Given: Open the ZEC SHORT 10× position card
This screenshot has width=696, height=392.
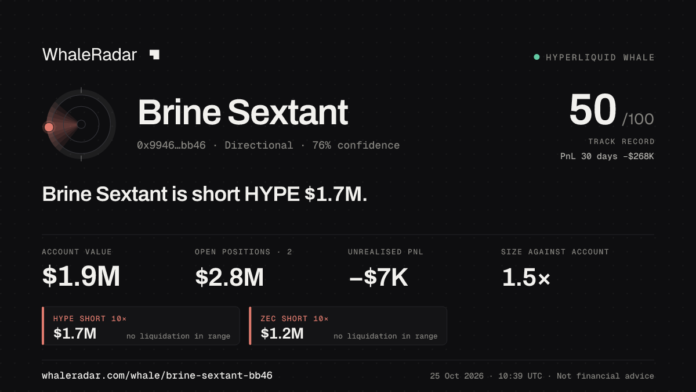Looking at the screenshot, I should coord(348,326).
